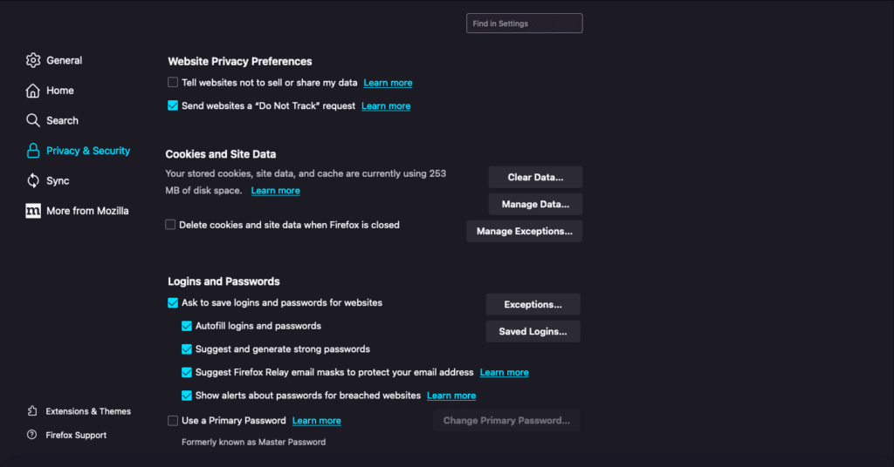Uncheck the 'Do Not Track' request checkbox
894x467 pixels.
173,105
